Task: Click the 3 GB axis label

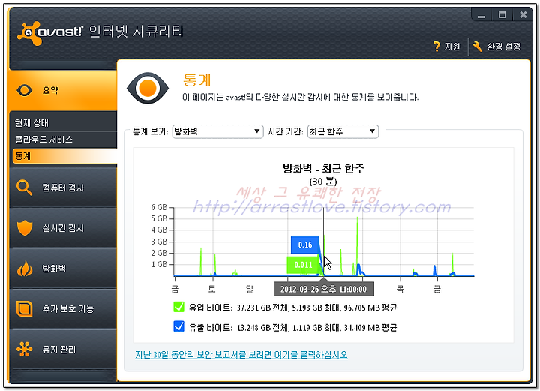Action: click(x=159, y=242)
